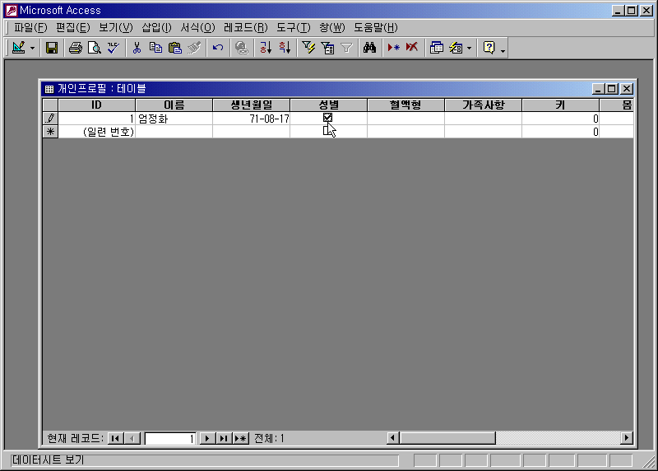The width and height of the screenshot is (658, 471).
Task: Click the Format Painter brush icon
Action: (194, 48)
